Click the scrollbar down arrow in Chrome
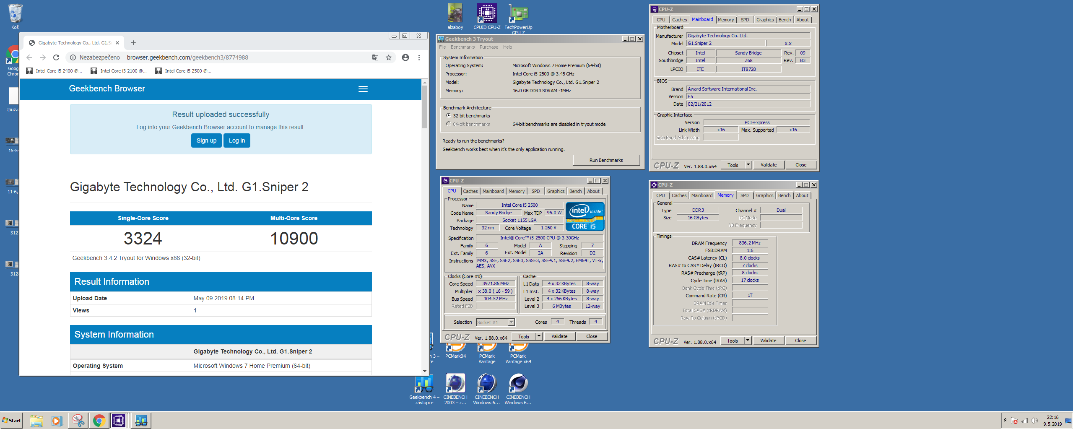The height and width of the screenshot is (429, 1073). pos(424,371)
